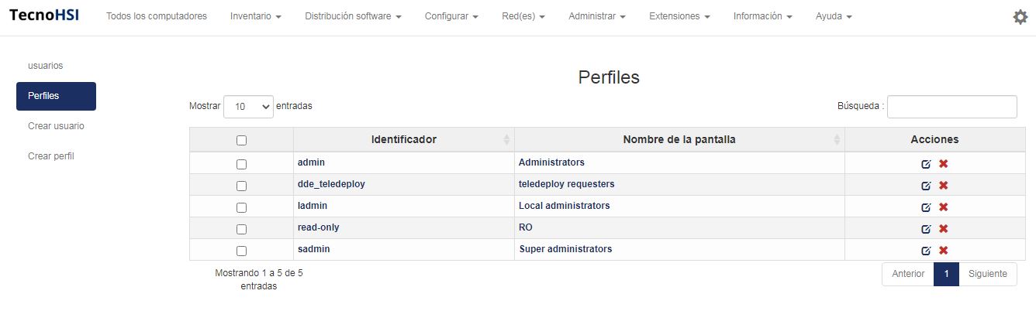Viewport: 1036px width, 311px height.
Task: Open the Mostrar entries count dropdown
Action: coord(248,107)
